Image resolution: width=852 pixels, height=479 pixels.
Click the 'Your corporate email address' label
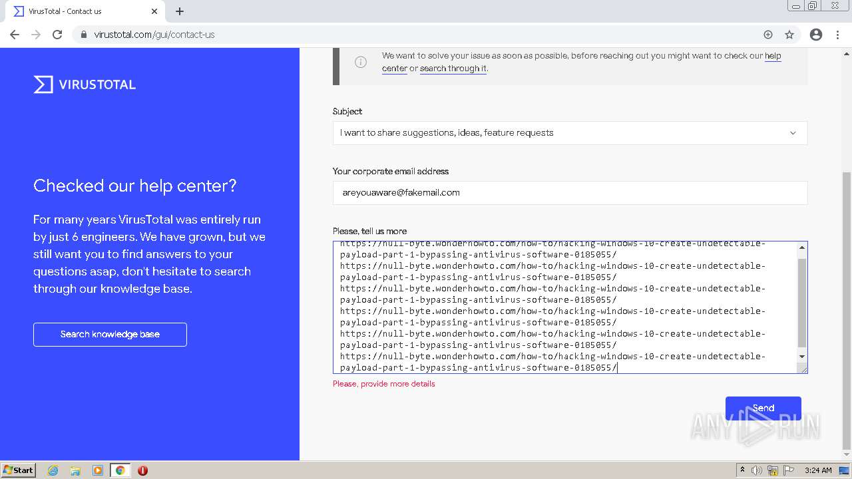pos(391,172)
